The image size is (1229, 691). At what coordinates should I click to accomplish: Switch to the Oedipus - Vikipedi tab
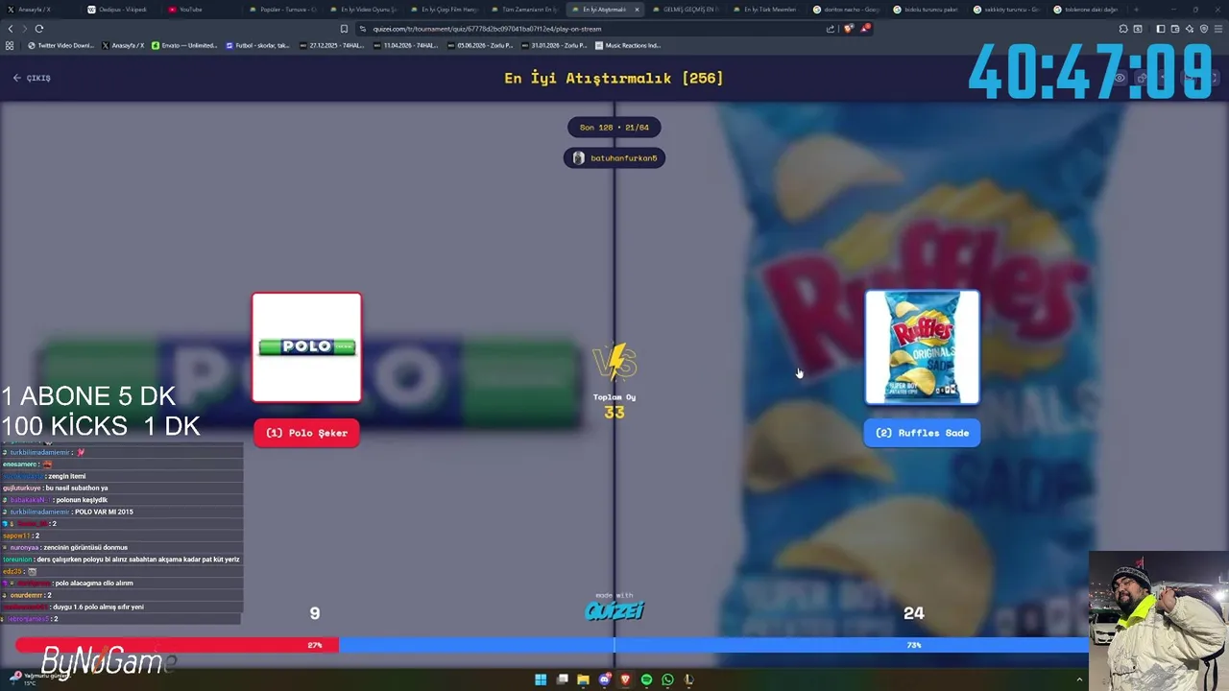point(120,10)
